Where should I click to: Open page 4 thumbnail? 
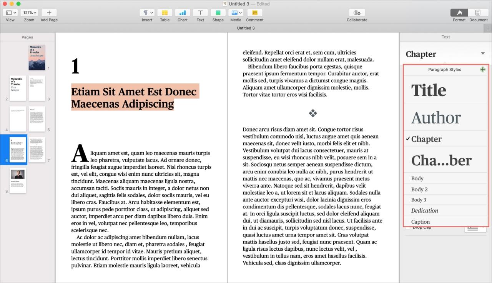click(18, 119)
